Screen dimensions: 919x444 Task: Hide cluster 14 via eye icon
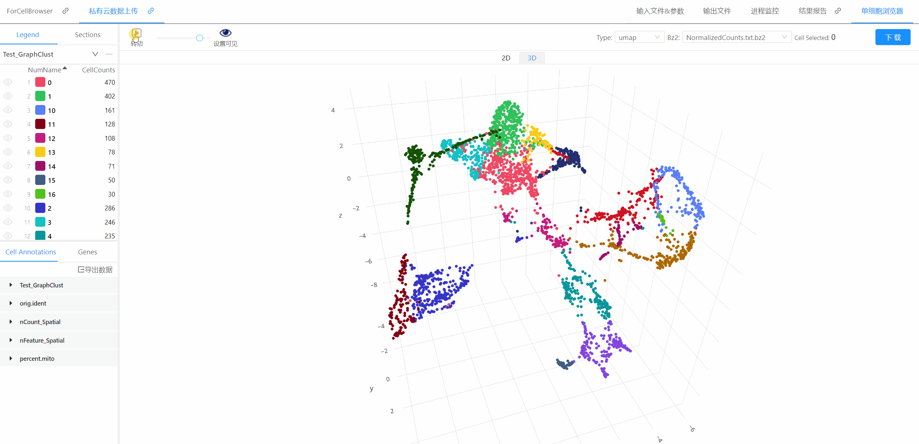click(x=8, y=166)
